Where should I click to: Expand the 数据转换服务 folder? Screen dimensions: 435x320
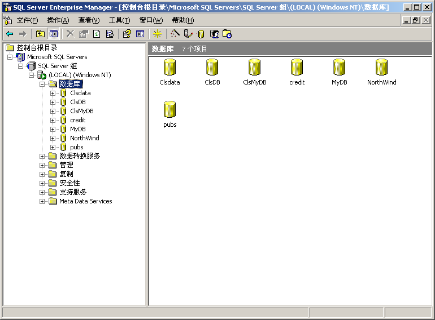click(42, 156)
